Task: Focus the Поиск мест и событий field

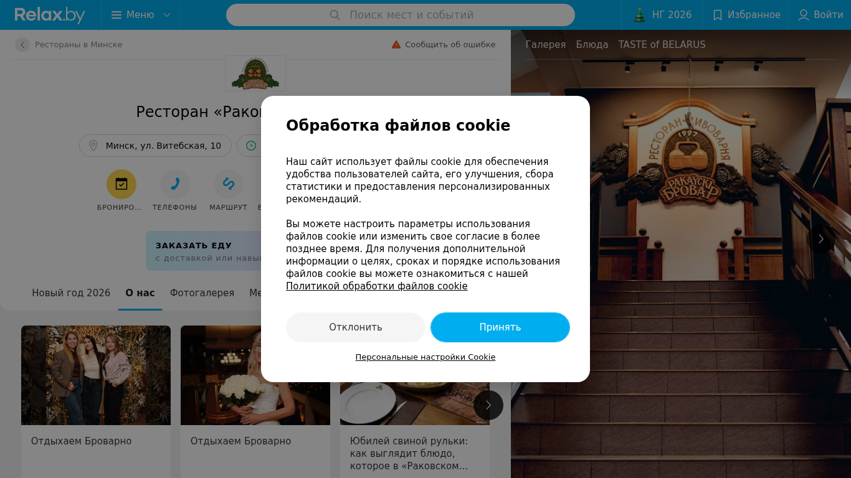Action: pos(401,15)
